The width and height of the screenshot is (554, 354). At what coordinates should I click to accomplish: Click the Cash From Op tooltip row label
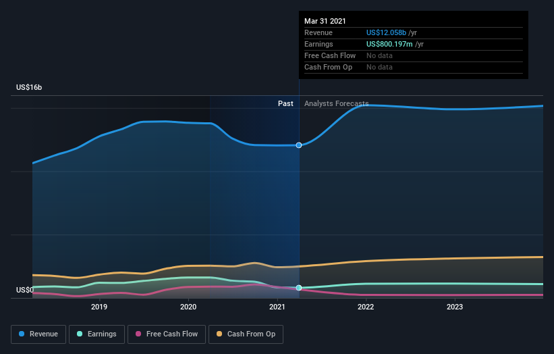328,67
